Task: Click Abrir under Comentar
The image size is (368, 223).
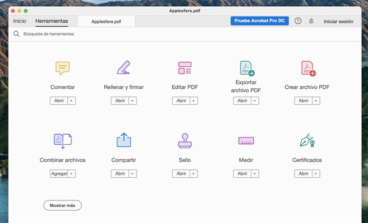Action: tap(59, 101)
